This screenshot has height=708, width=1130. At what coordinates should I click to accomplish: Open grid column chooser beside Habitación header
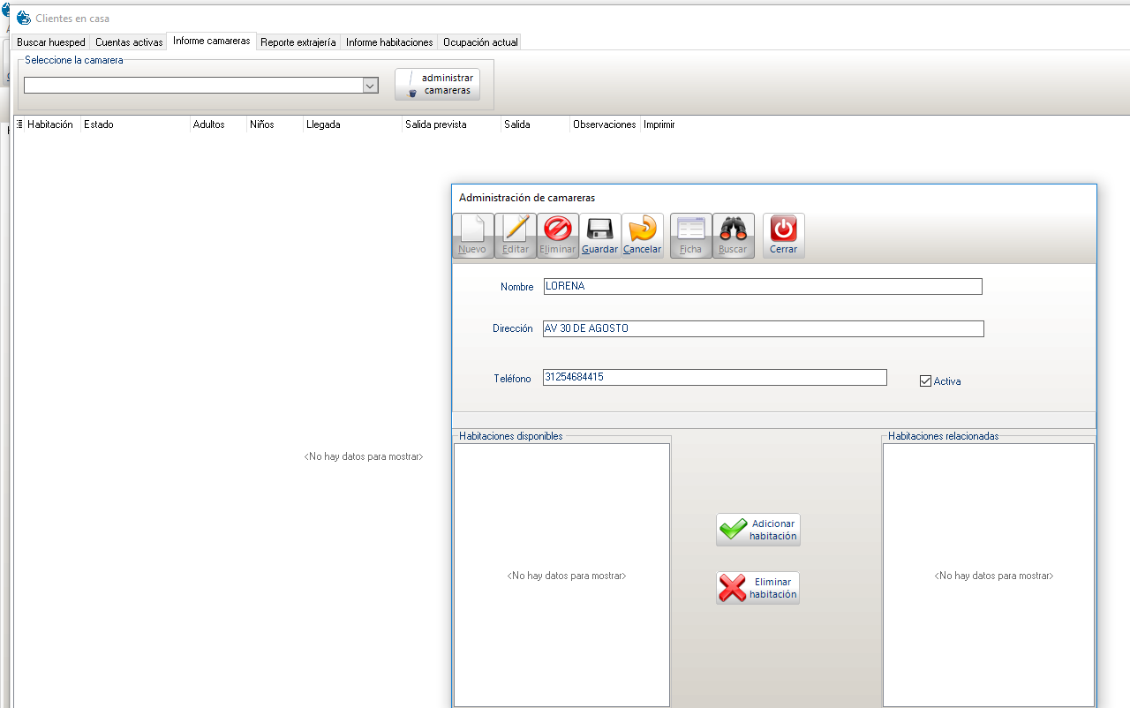[x=19, y=124]
